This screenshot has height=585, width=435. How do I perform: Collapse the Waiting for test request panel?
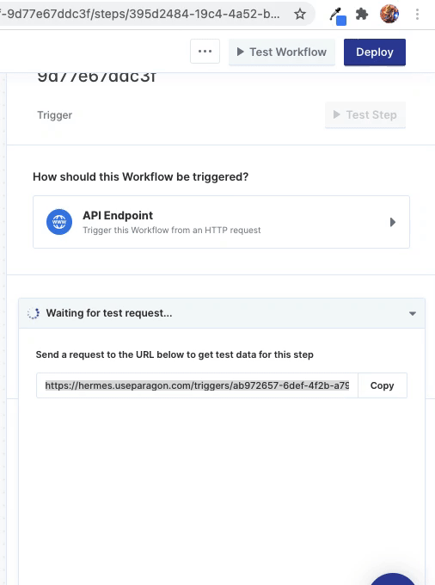[413, 313]
